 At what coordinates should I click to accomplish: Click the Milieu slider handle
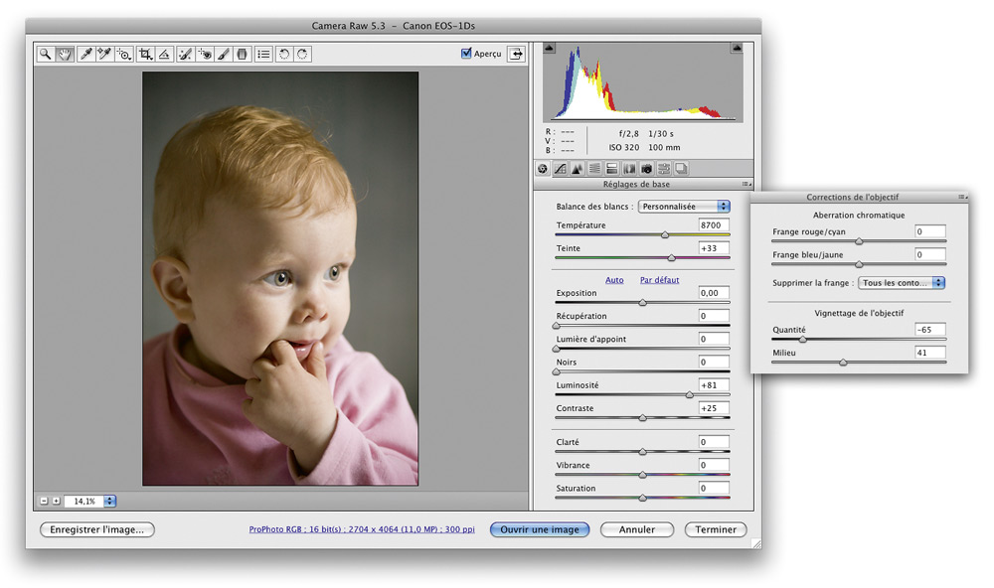[843, 363]
